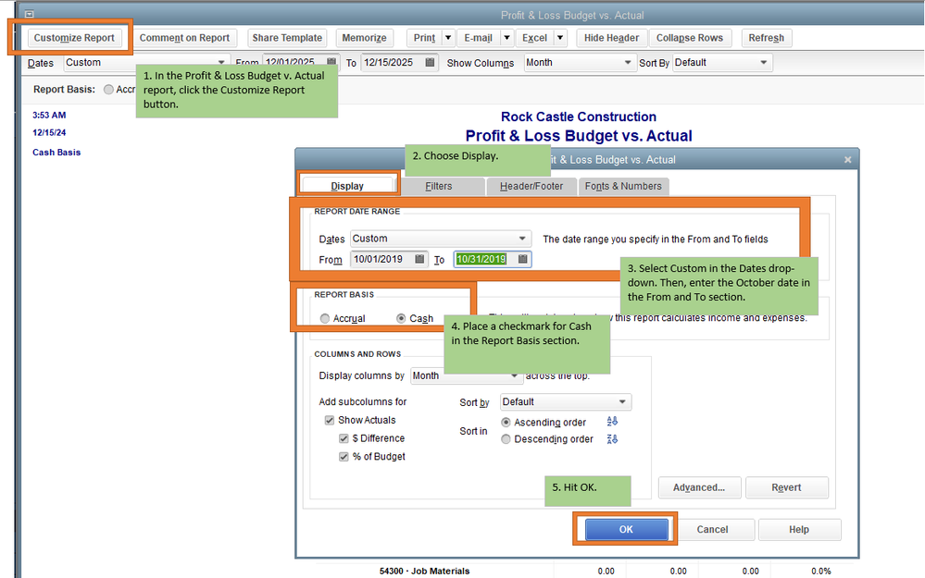Toggle Show Actuals checkbox
This screenshot has height=578, width=925.
(x=330, y=420)
